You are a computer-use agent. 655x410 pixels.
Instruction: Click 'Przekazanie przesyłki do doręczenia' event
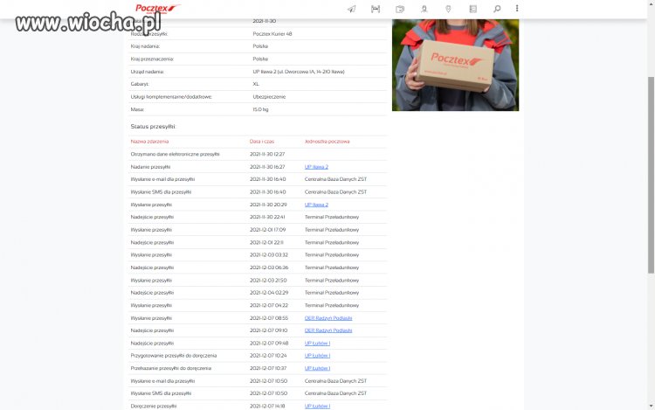(x=171, y=368)
